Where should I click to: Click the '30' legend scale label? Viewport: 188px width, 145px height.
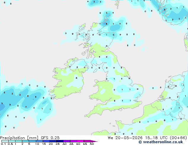(x=64, y=144)
